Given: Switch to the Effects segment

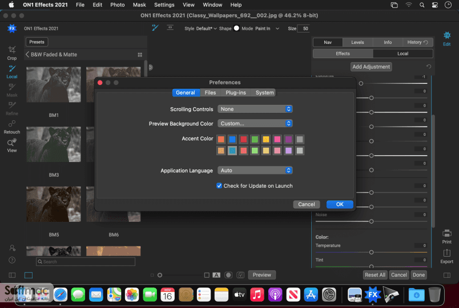Looking at the screenshot, I should tap(343, 54).
